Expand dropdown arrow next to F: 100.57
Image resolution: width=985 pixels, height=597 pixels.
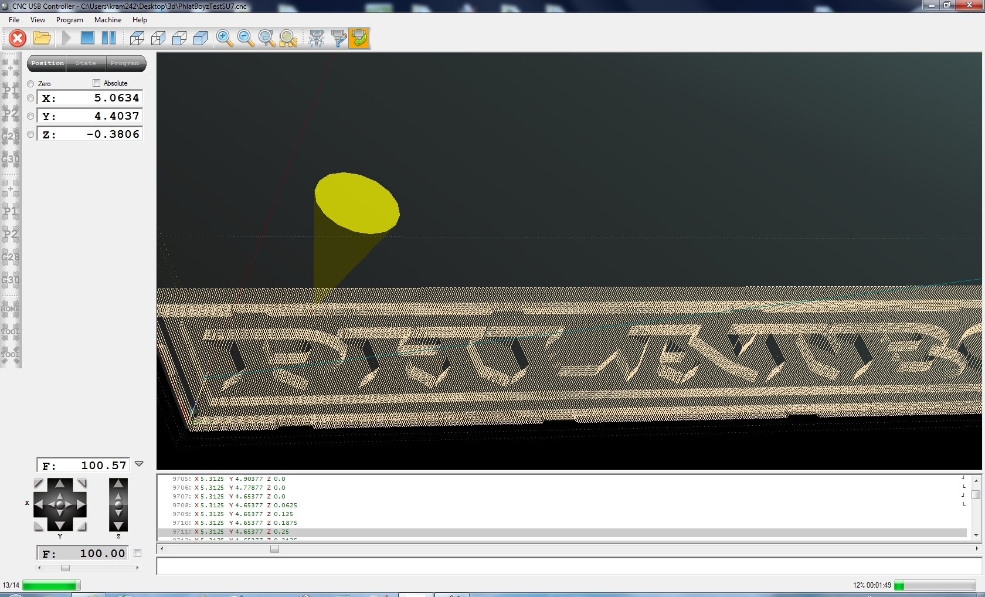pos(139,464)
